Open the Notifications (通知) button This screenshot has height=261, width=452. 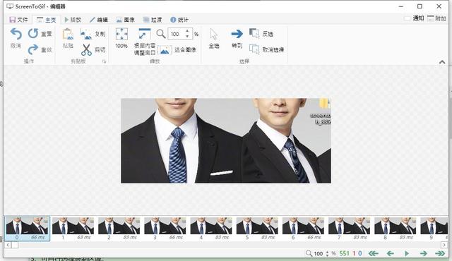click(x=414, y=18)
